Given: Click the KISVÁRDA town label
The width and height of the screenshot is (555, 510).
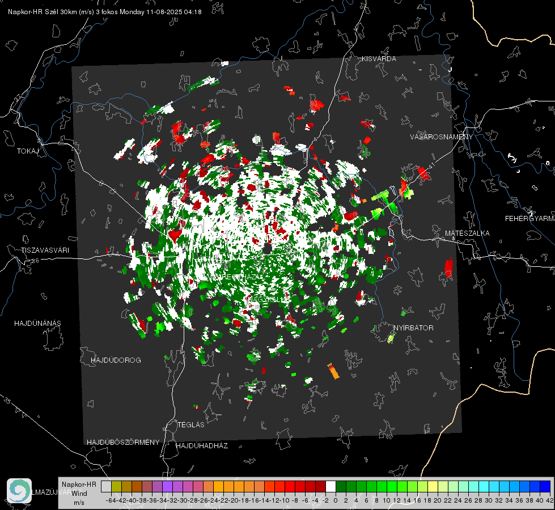Looking at the screenshot, I should (379, 59).
